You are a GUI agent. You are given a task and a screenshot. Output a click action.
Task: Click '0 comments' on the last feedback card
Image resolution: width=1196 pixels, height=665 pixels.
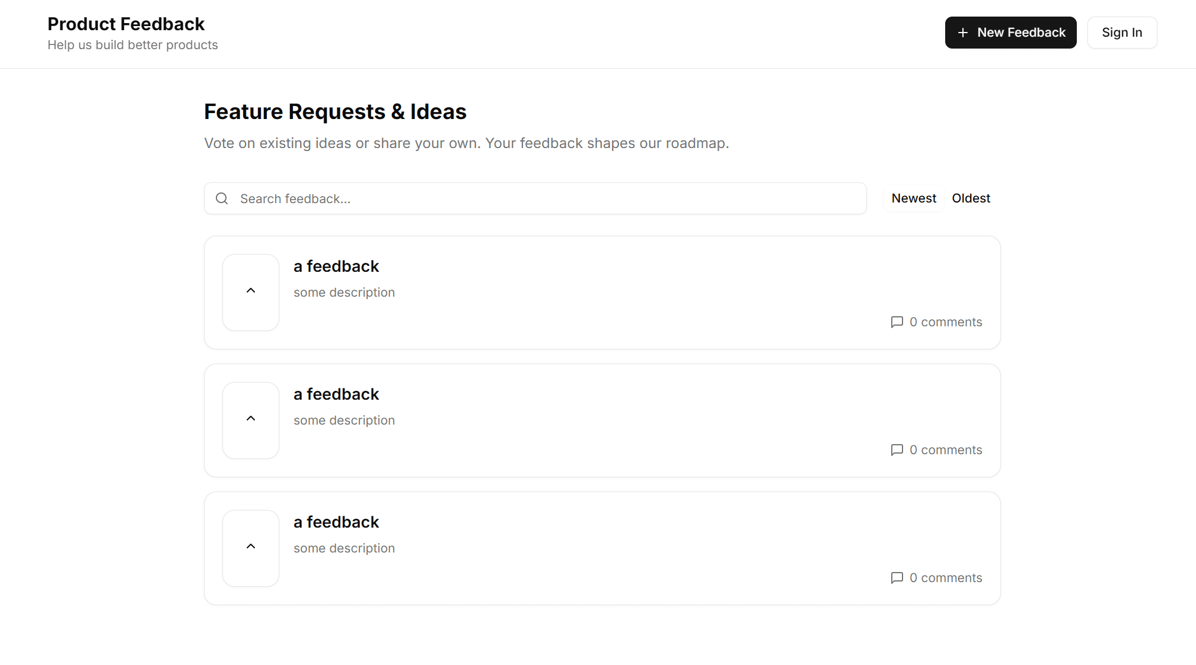946,578
